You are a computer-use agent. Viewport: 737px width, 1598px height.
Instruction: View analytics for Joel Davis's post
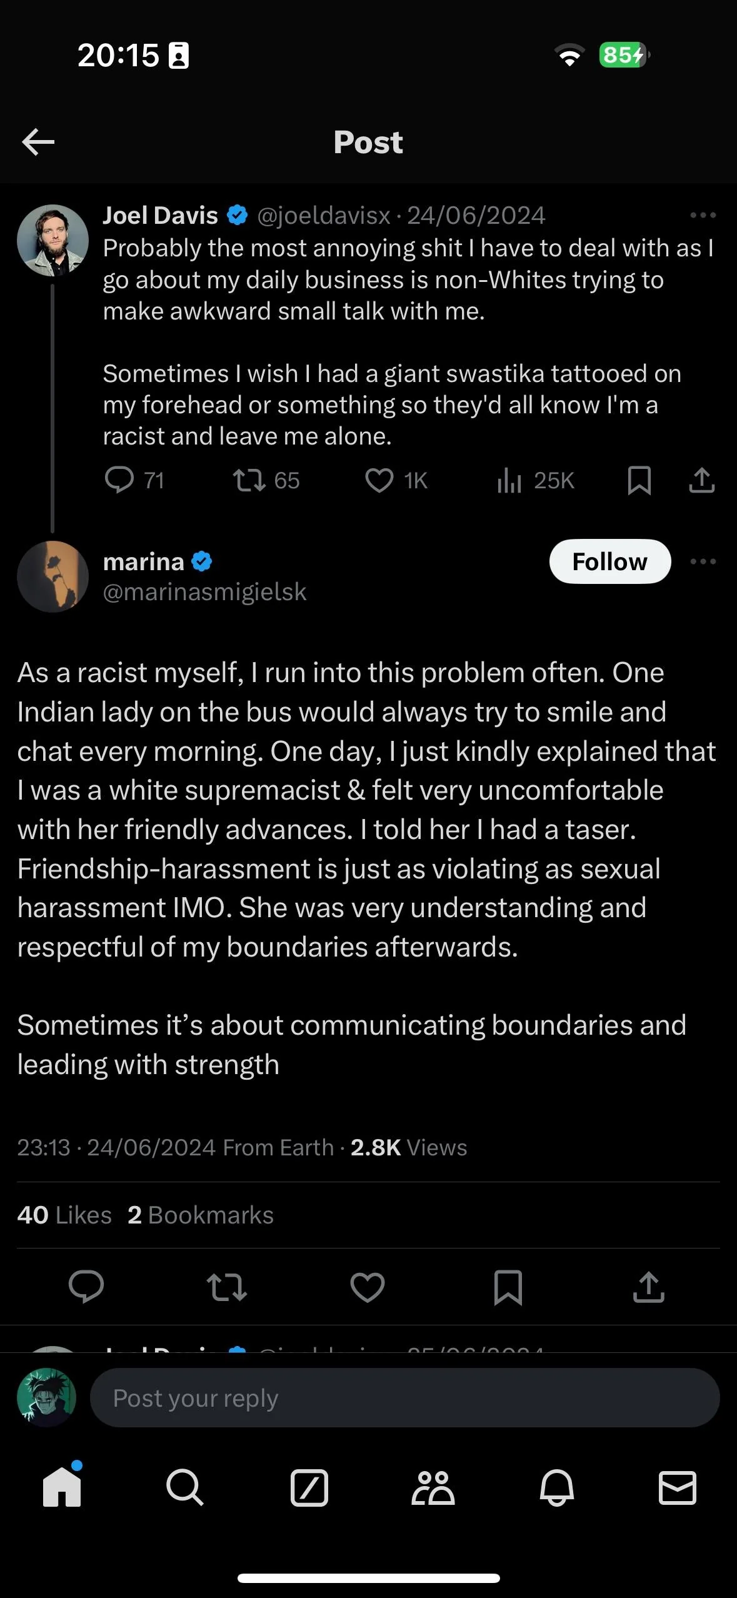point(509,480)
